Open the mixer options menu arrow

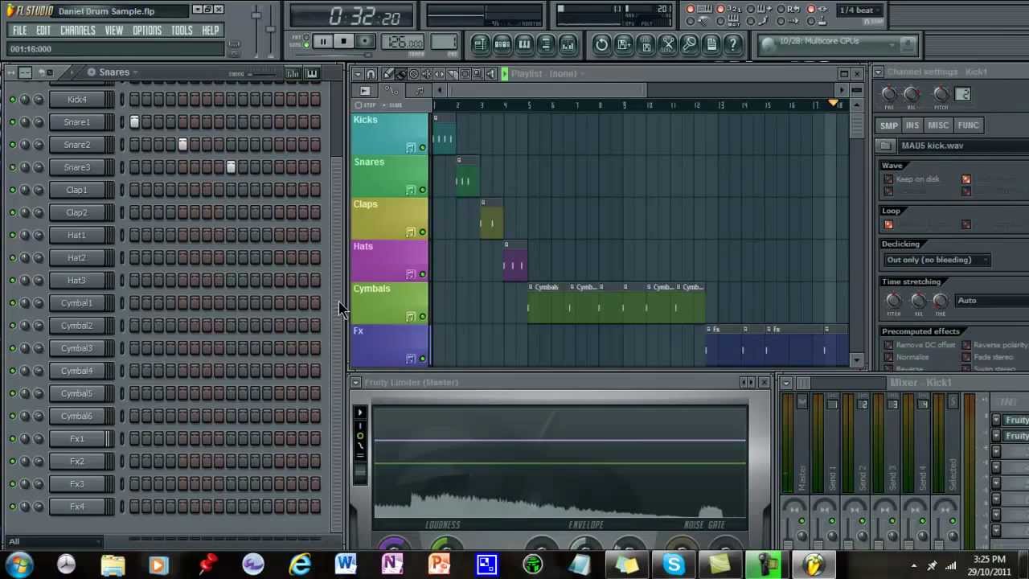pos(785,383)
